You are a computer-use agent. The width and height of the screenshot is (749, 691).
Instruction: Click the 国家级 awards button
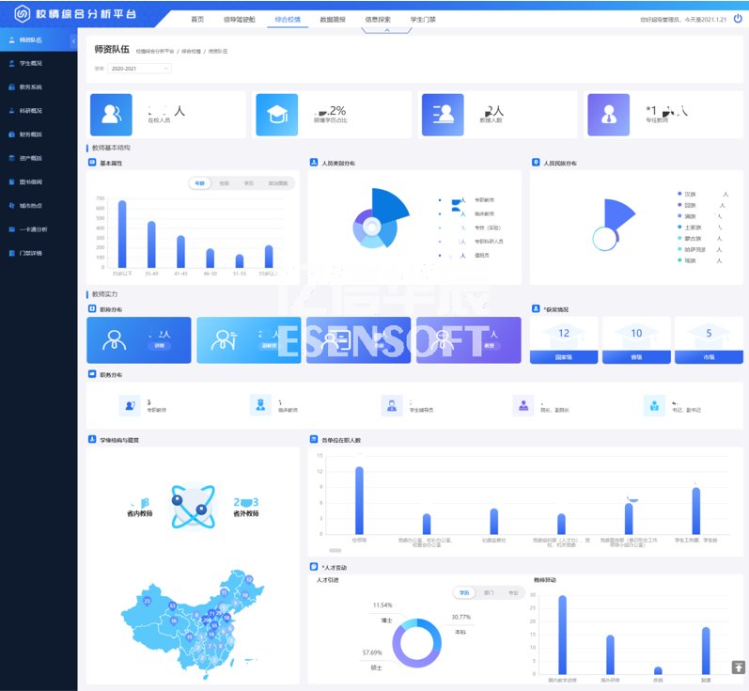point(564,357)
